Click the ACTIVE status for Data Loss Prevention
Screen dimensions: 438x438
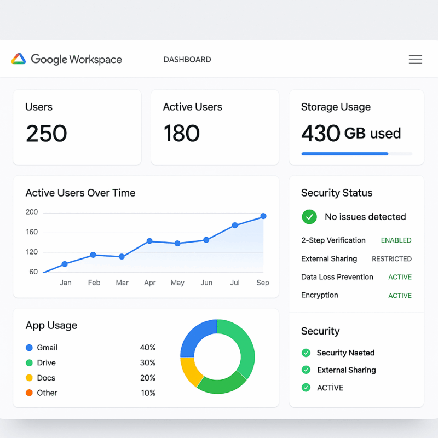tap(400, 277)
